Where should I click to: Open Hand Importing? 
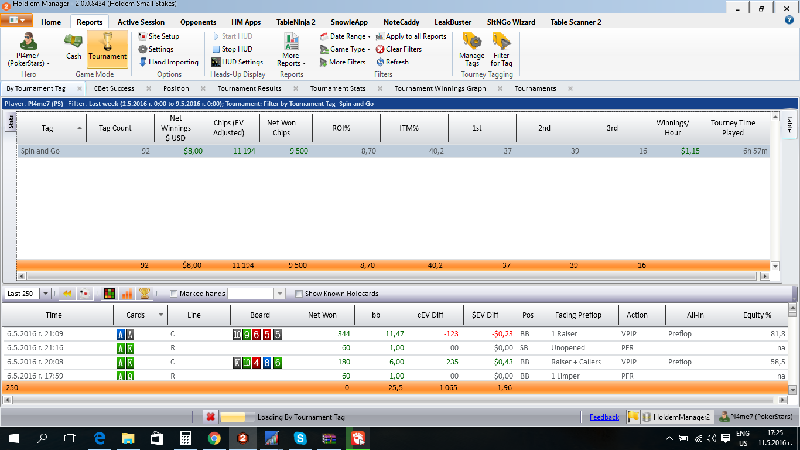click(x=168, y=62)
